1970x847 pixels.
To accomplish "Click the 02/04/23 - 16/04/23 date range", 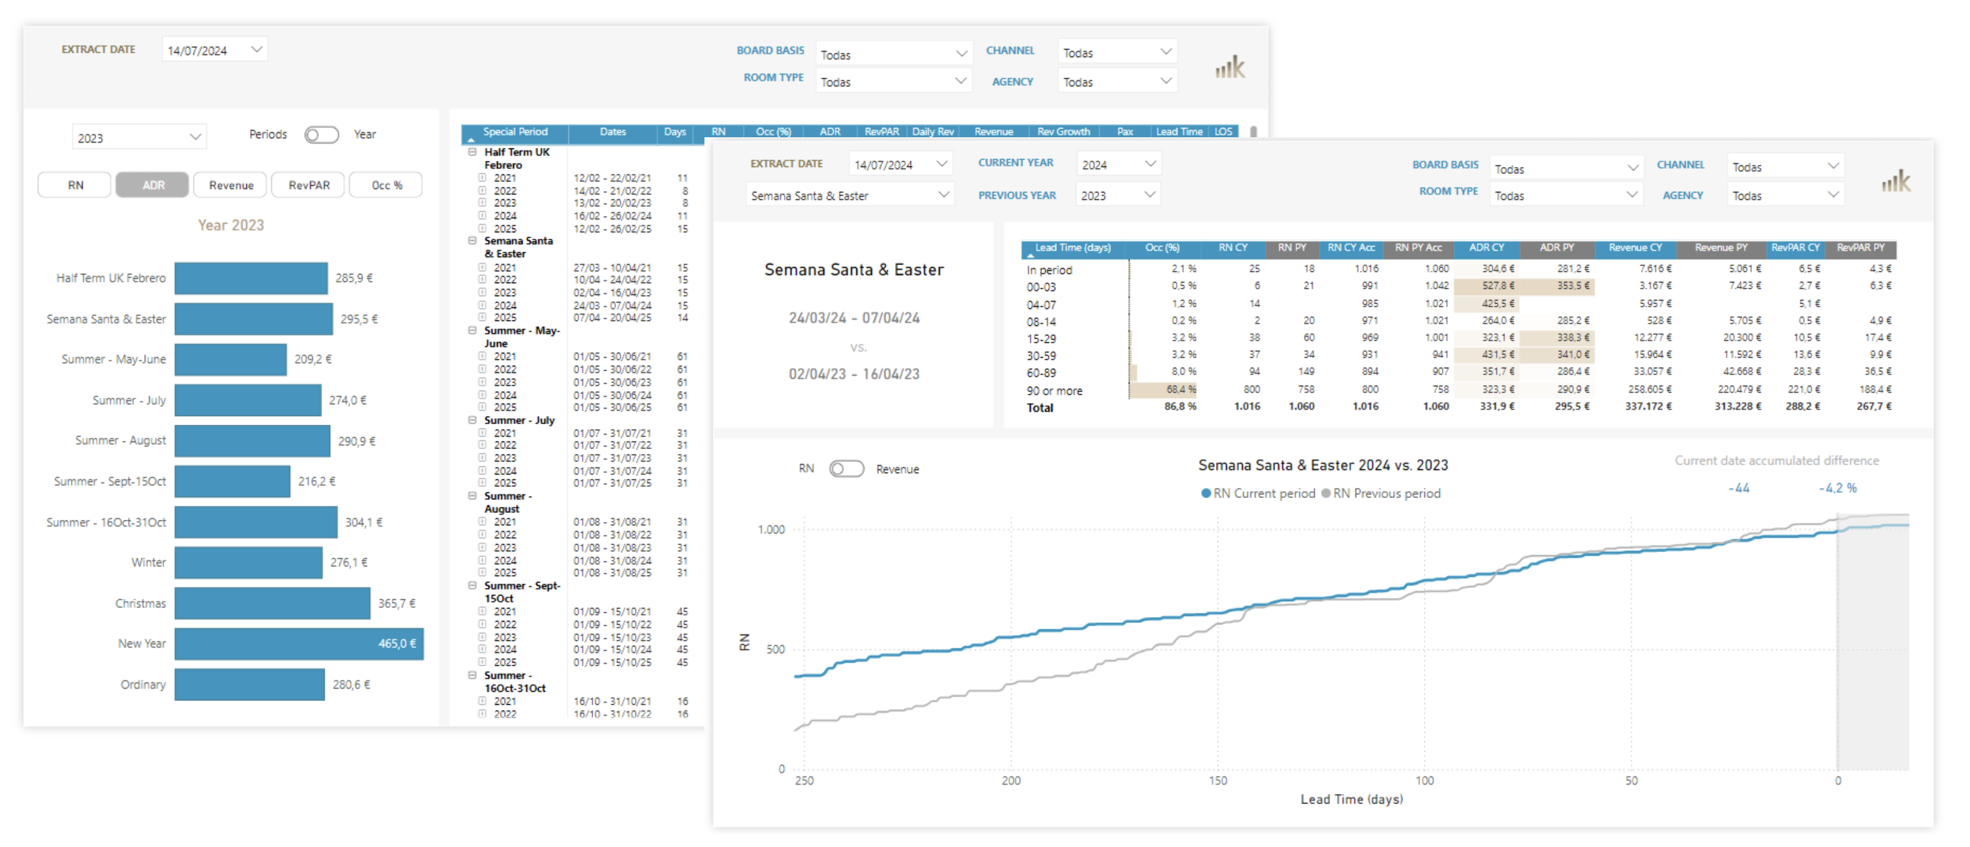I will (854, 374).
